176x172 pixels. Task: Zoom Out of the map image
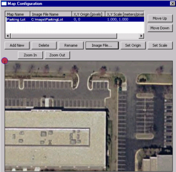[x=57, y=55]
